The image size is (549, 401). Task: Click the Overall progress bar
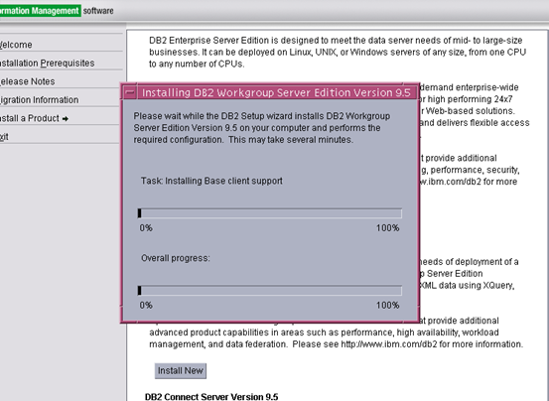270,291
